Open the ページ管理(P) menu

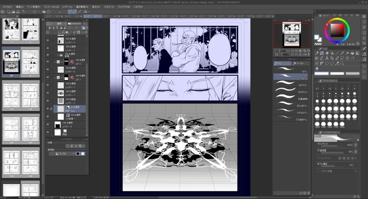tap(34, 7)
